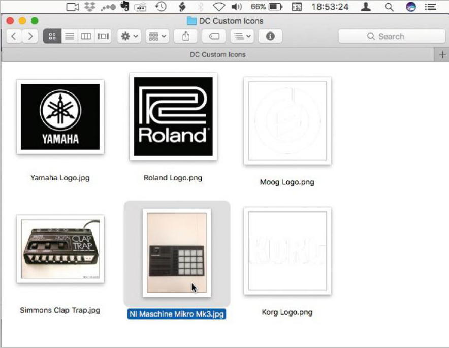Click the Share toolbar button
This screenshot has width=449, height=348.
186,36
